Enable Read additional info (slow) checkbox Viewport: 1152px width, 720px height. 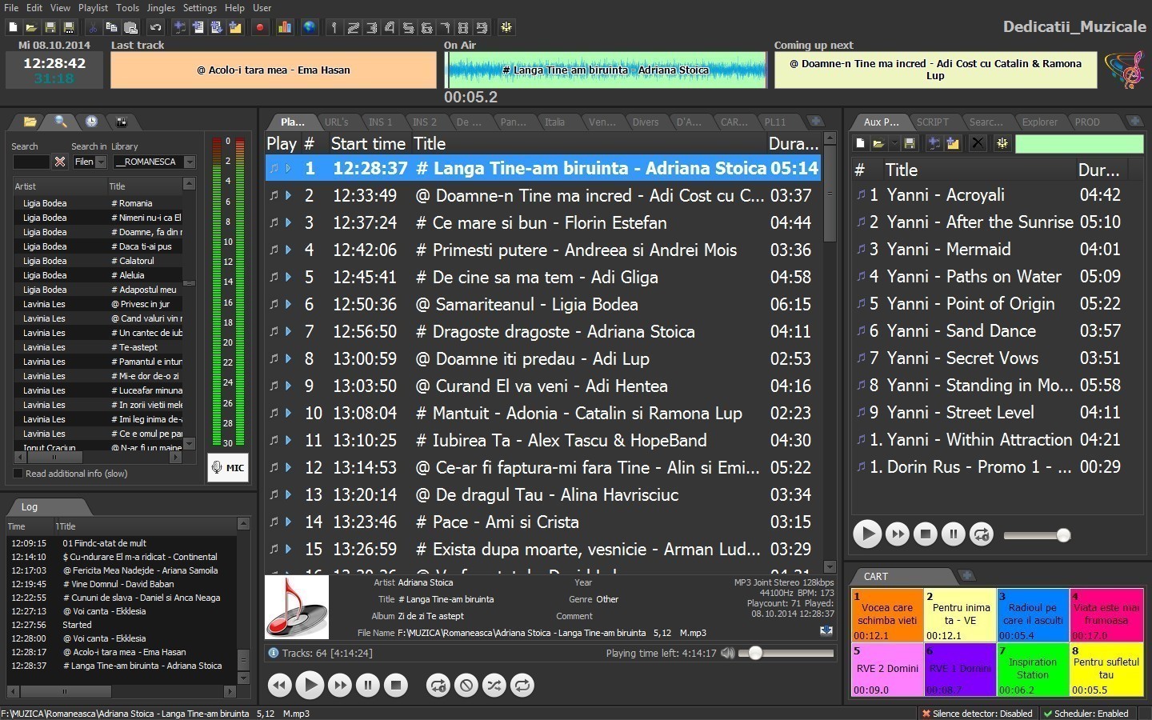(x=18, y=474)
